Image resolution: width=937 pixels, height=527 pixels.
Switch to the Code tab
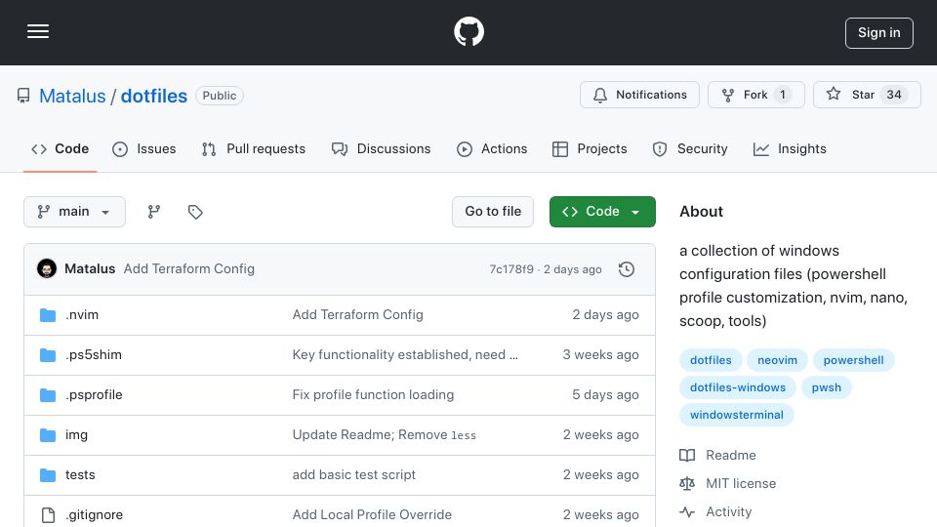(60, 148)
